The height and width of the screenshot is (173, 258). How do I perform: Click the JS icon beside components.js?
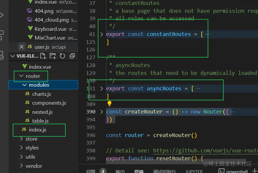[x=27, y=103]
